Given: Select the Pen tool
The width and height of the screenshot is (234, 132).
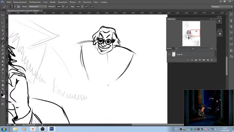Looking at the screenshot, I should click(x=3, y=69).
